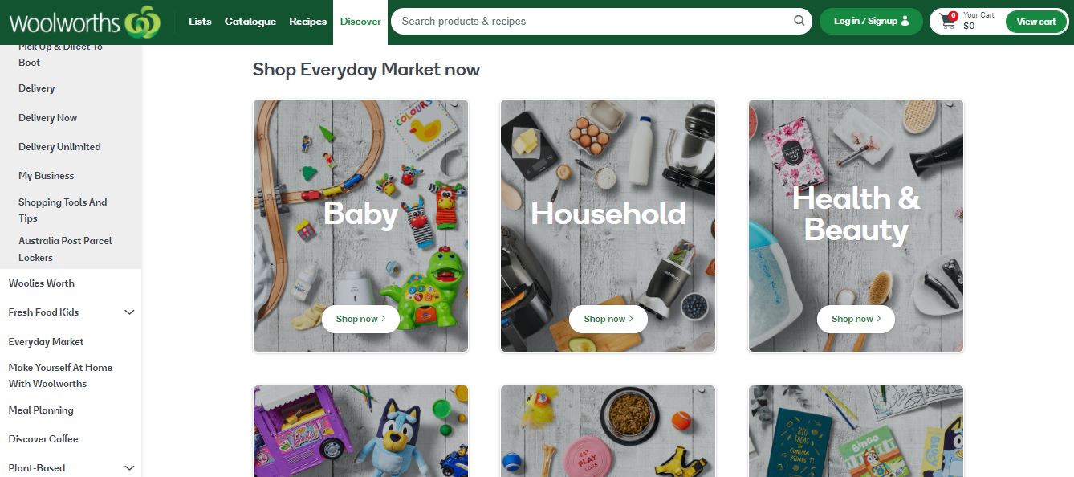Screen dimensions: 1074x477
Task: Expand the Fresh Food Kids section
Action: click(129, 312)
